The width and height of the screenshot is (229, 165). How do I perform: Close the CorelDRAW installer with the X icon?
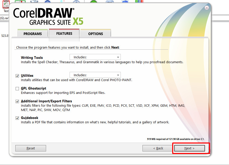pyautogui.click(x=206, y=8)
